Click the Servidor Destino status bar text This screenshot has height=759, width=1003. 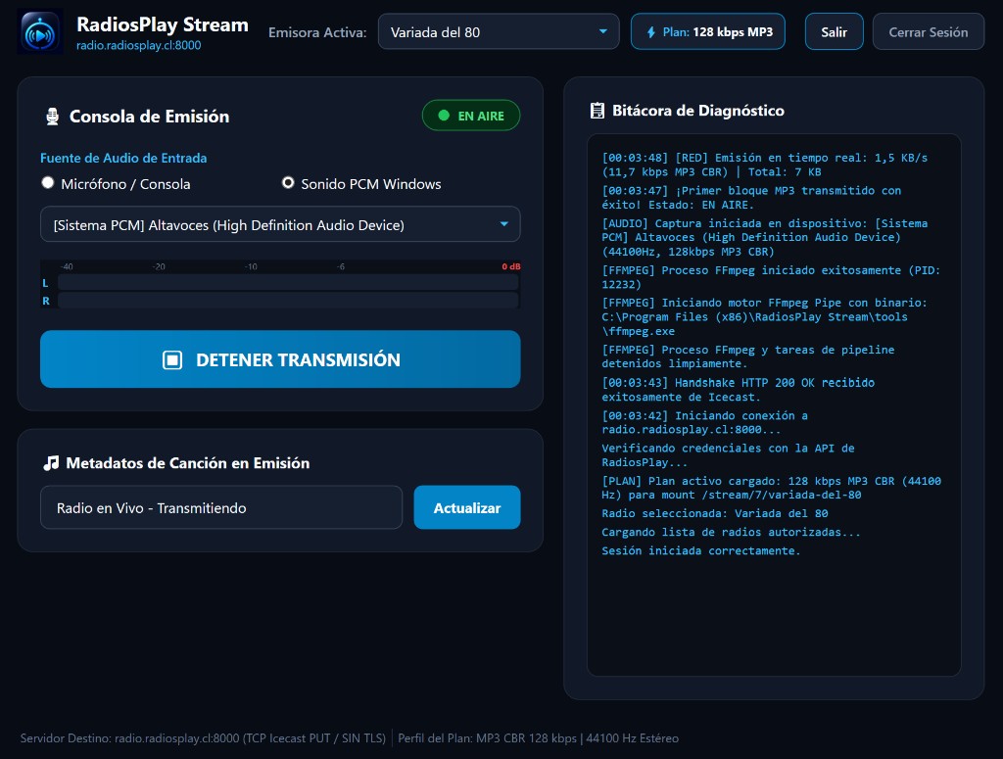203,738
